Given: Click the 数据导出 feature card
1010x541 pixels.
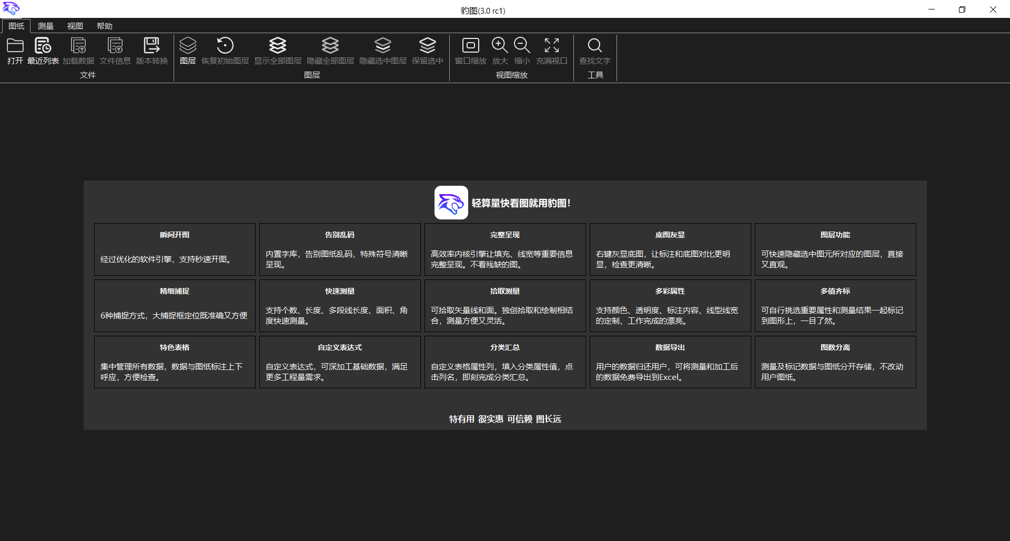Looking at the screenshot, I should pos(670,362).
